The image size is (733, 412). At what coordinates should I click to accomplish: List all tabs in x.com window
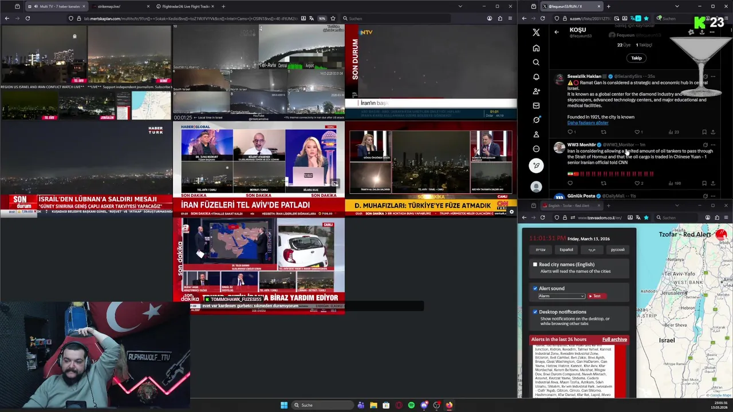point(677,6)
